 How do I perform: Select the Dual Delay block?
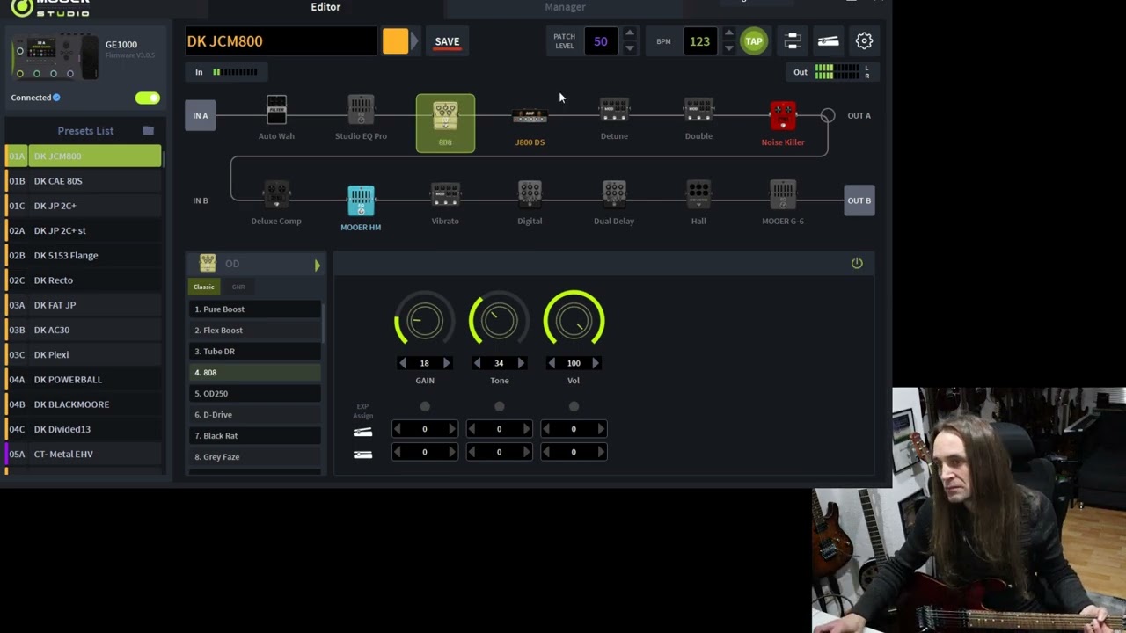[x=614, y=195]
